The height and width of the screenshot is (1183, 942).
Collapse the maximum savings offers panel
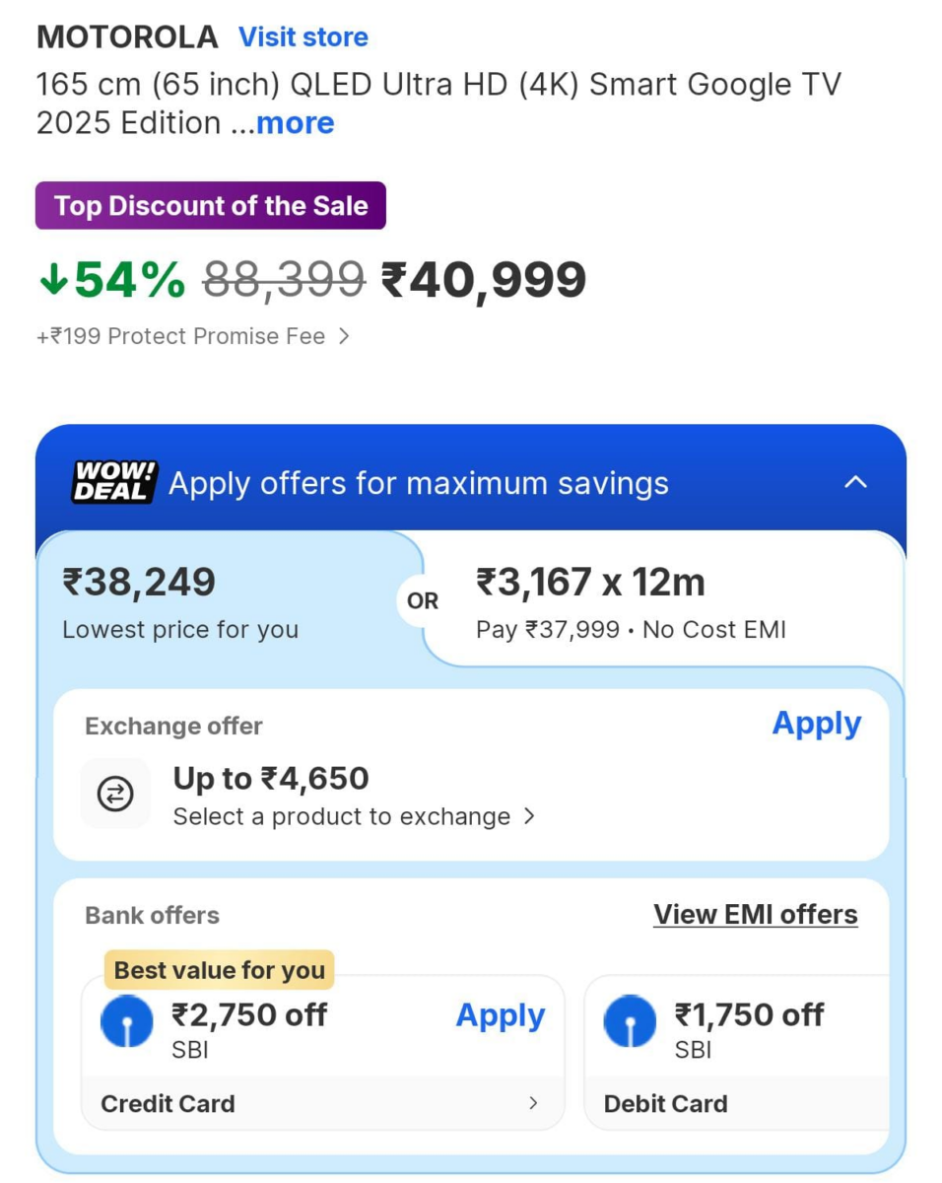coord(856,482)
